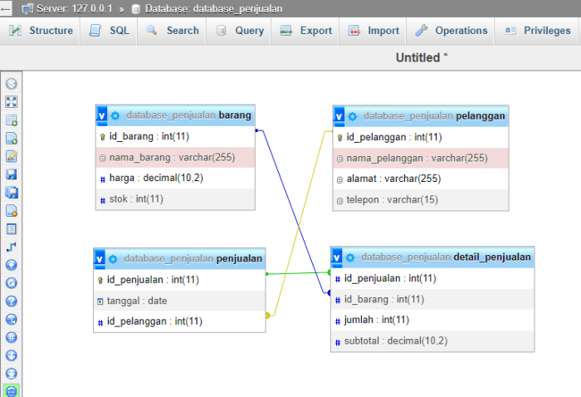Switch to the Operations tab

pyautogui.click(x=451, y=31)
